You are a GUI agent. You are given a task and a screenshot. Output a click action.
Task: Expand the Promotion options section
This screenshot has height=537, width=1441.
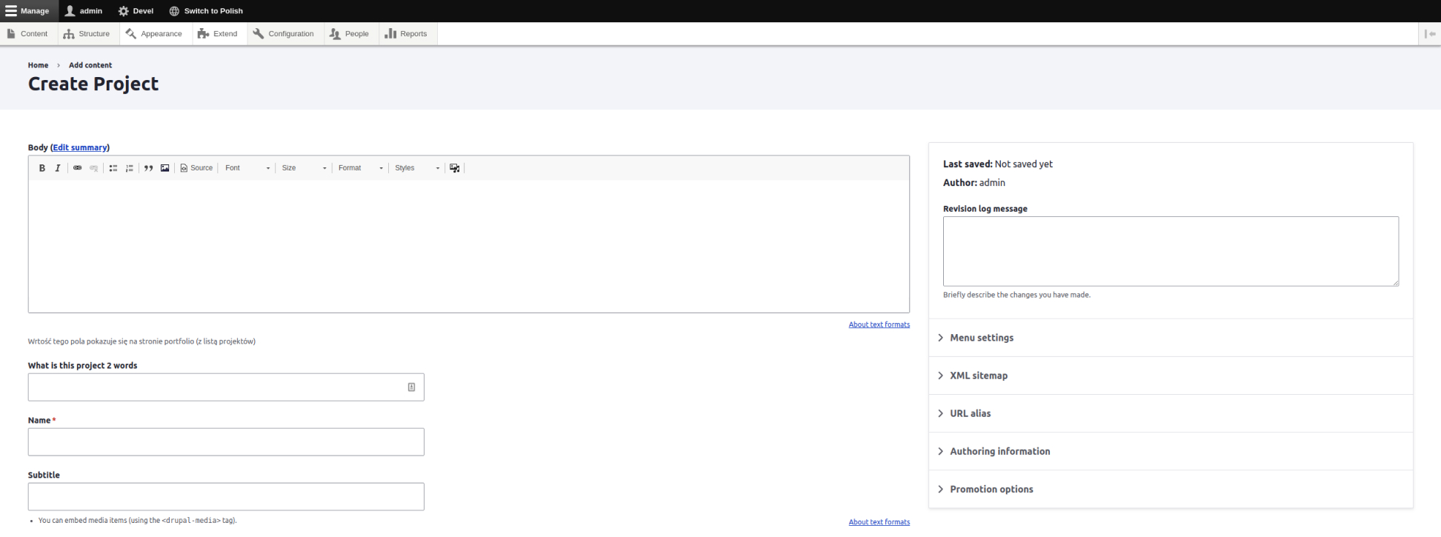tap(991, 490)
